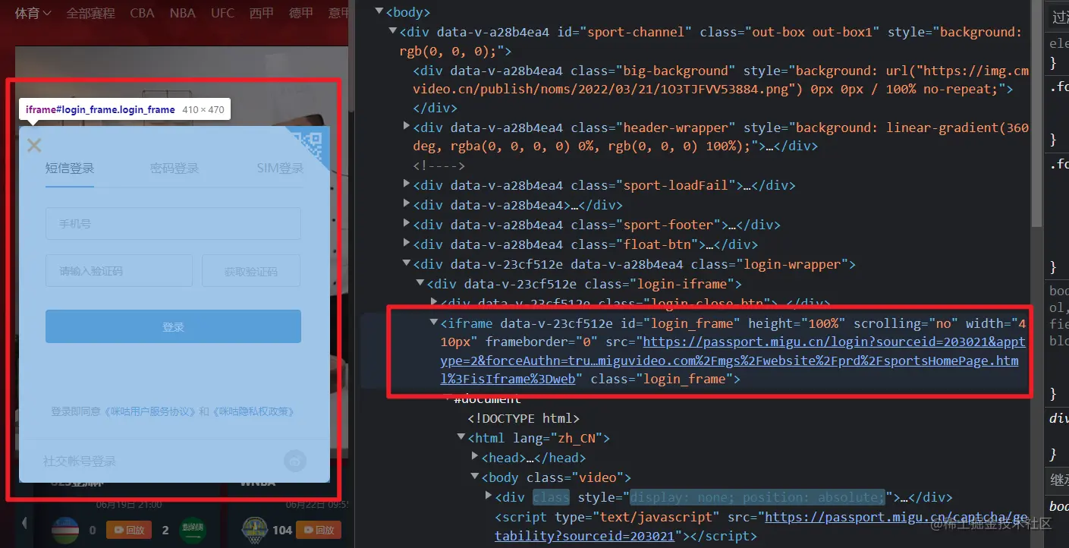
Task: Focus the 手机号 input field
Action: [173, 224]
